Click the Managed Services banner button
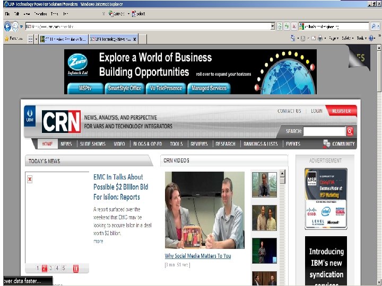 [209, 88]
